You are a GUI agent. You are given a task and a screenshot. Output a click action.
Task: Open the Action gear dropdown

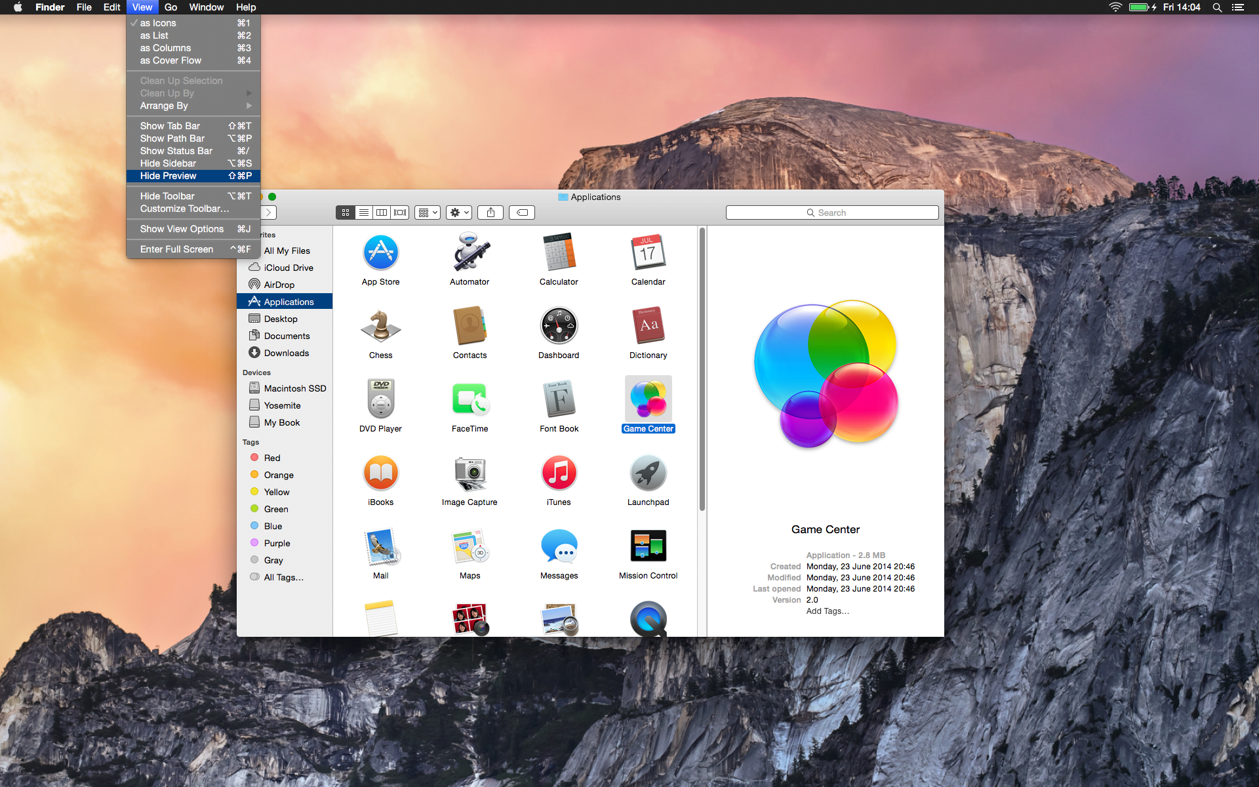click(x=459, y=212)
